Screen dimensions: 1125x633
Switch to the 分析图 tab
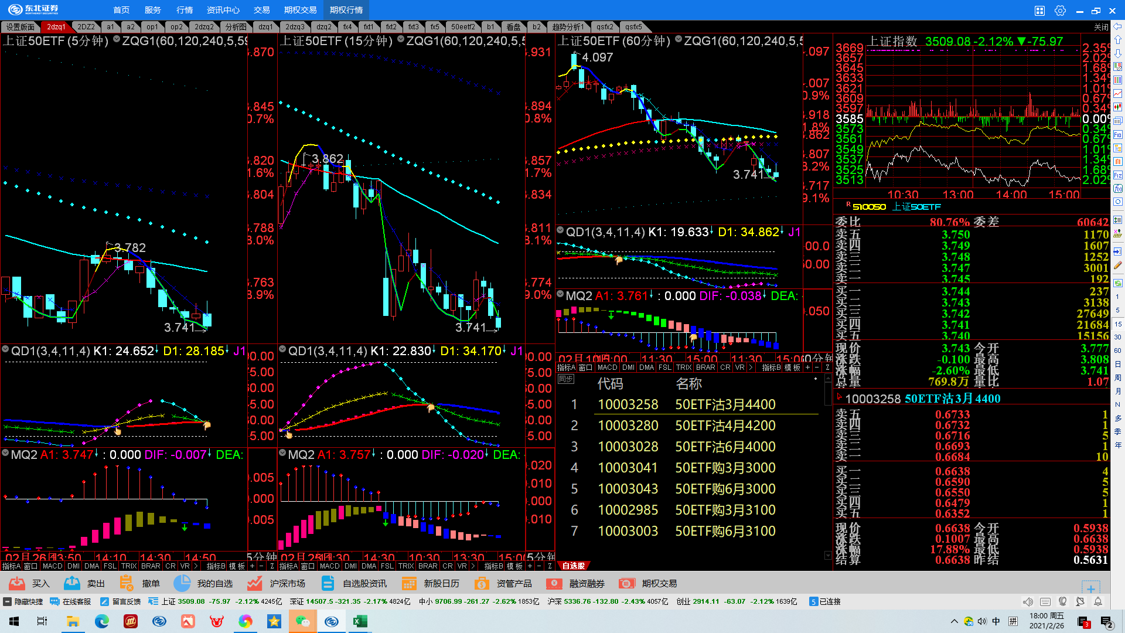[x=236, y=27]
